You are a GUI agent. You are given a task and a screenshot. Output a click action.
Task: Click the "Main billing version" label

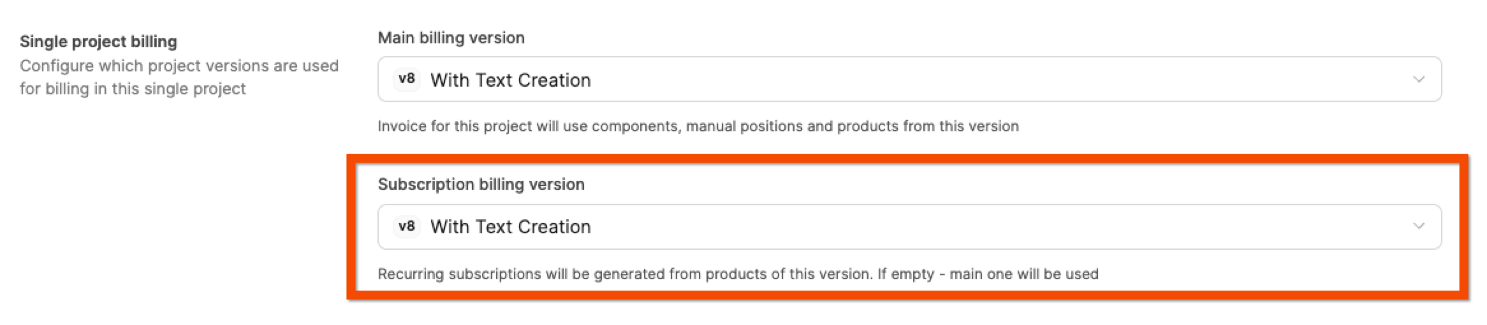point(451,38)
